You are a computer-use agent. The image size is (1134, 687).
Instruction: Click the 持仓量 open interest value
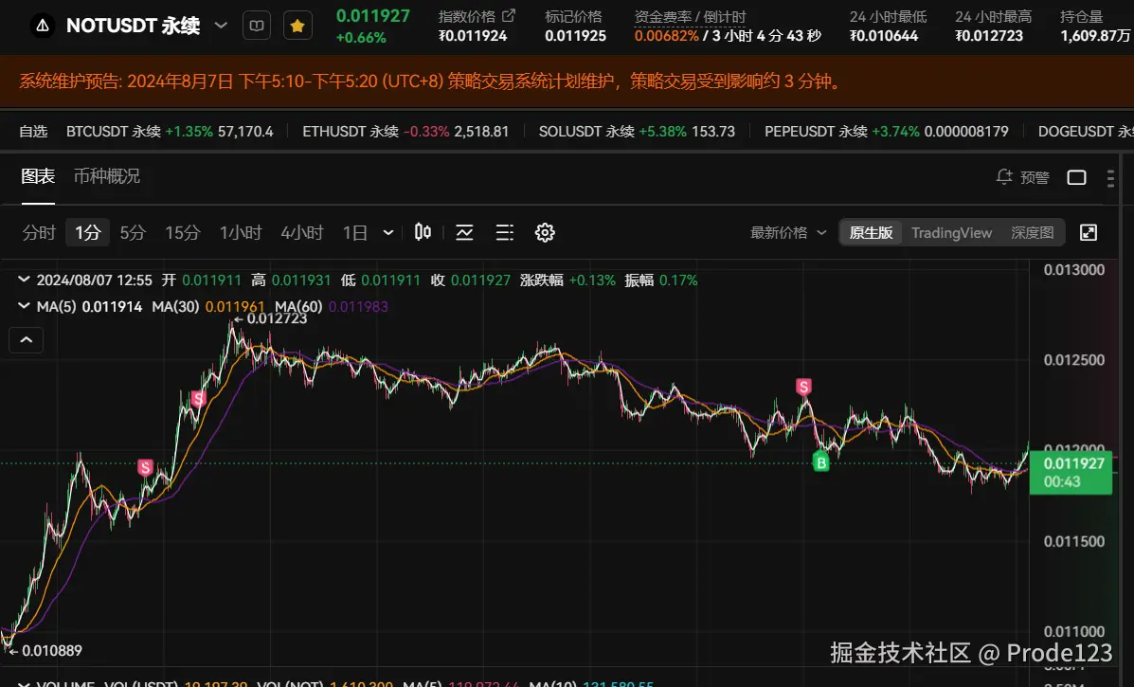(x=1096, y=36)
